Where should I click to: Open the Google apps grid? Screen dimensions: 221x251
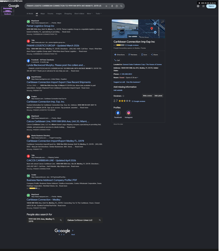click(203, 6)
